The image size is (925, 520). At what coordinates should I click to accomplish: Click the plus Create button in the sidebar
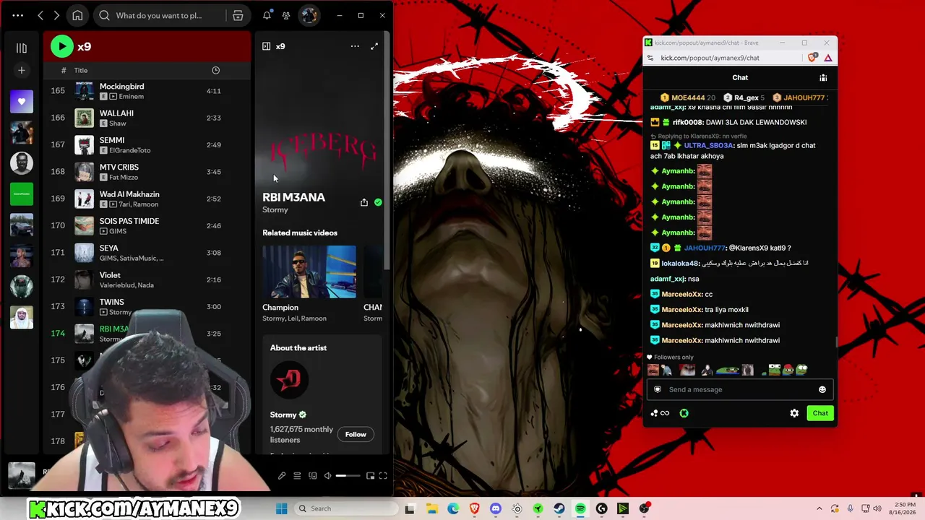point(22,70)
